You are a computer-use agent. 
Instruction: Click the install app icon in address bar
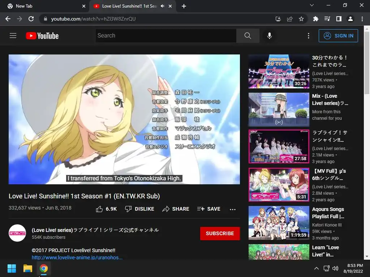tap(278, 19)
